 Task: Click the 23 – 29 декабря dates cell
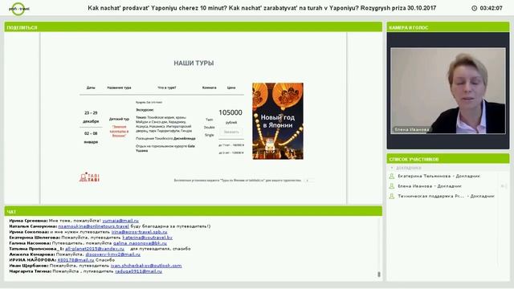[91, 117]
